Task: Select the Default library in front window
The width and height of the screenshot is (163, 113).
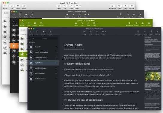Action: [x=43, y=47]
